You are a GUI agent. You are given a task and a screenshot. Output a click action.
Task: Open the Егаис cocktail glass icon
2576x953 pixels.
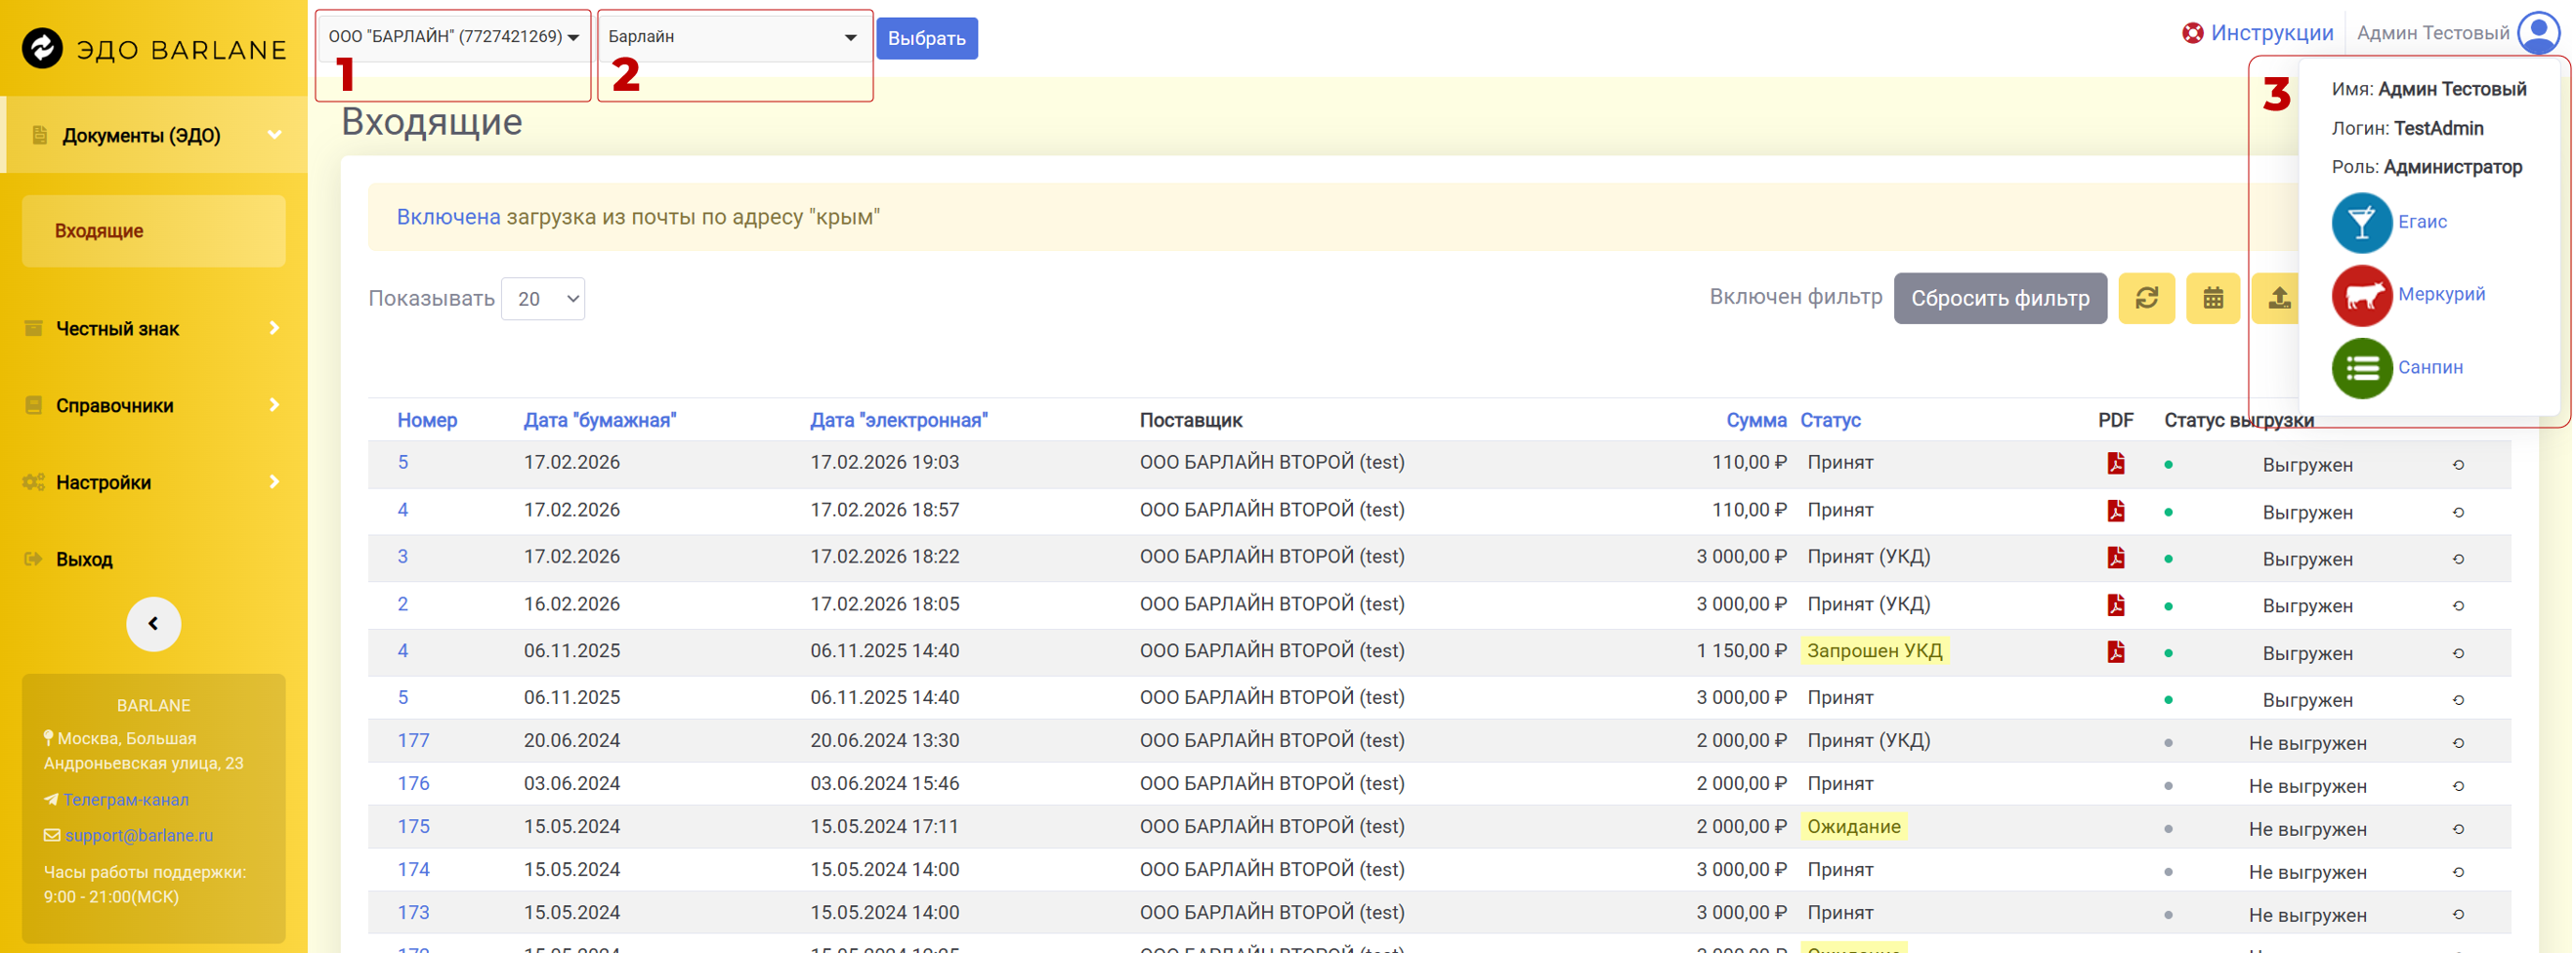point(2361,222)
